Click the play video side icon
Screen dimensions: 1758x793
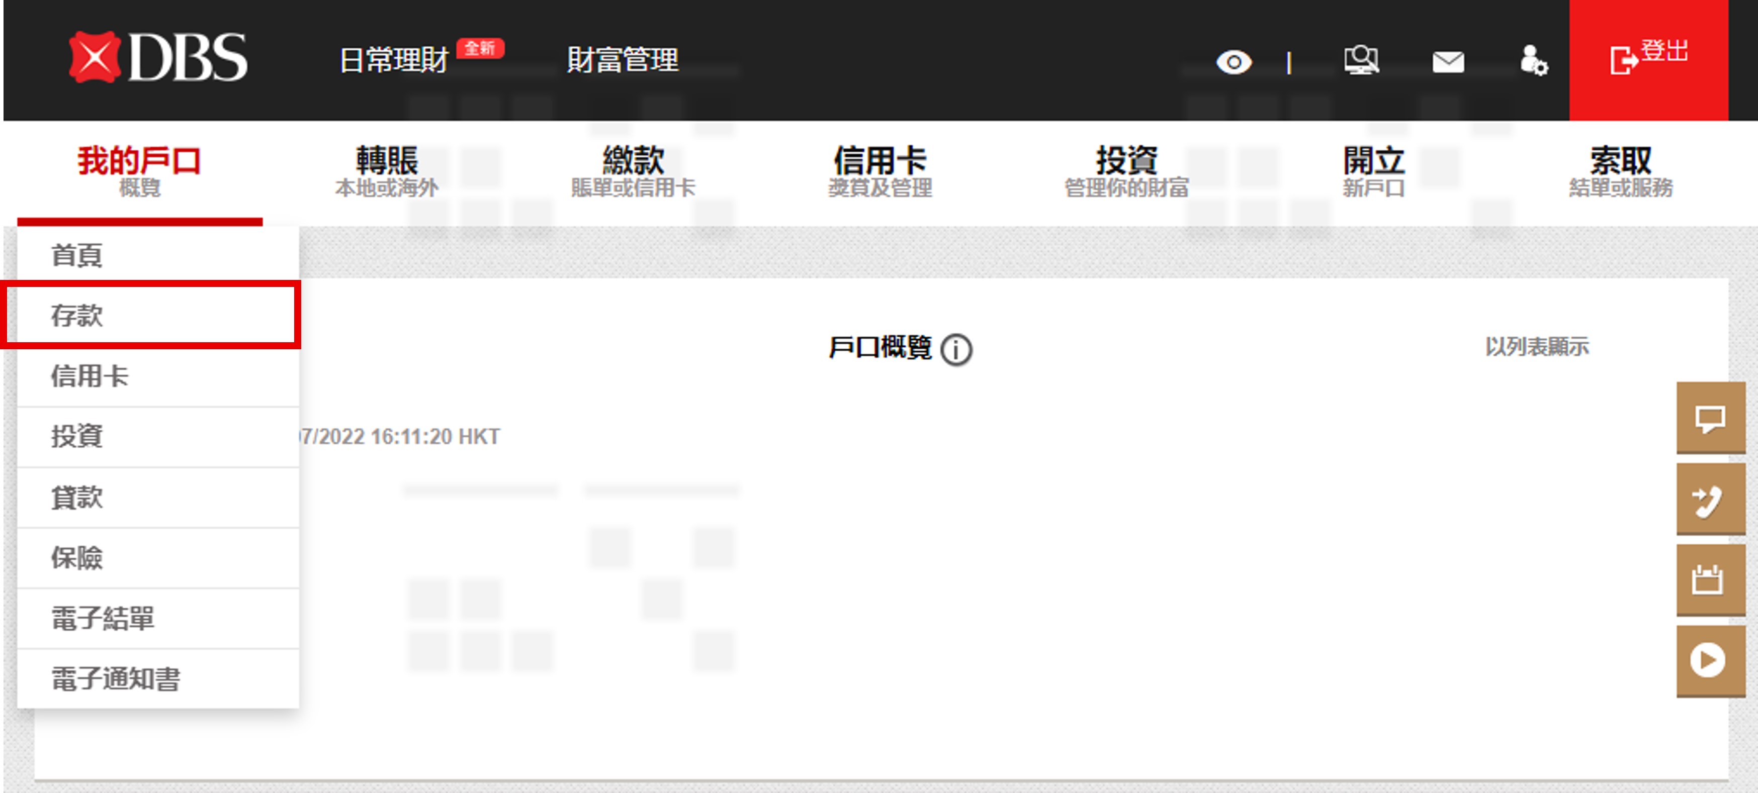1710,661
